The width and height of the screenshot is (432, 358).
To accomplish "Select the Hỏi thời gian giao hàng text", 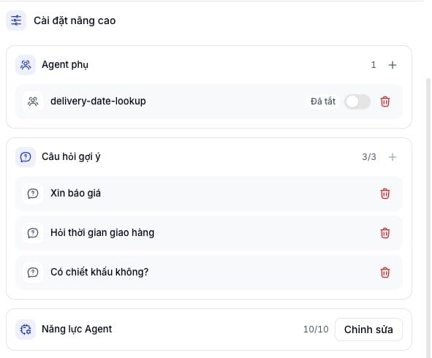I will [x=102, y=232].
